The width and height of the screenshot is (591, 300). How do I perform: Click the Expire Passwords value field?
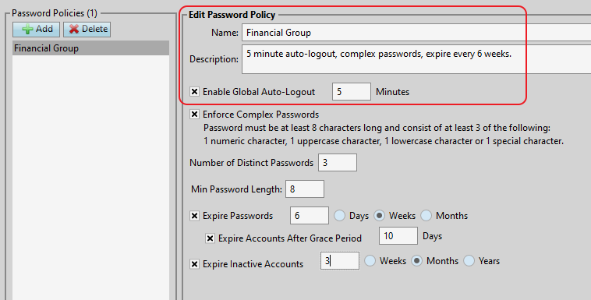(x=310, y=216)
